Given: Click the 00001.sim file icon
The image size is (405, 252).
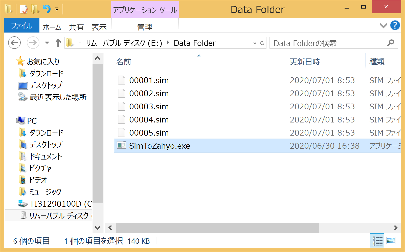Looking at the screenshot, I should tap(122, 80).
